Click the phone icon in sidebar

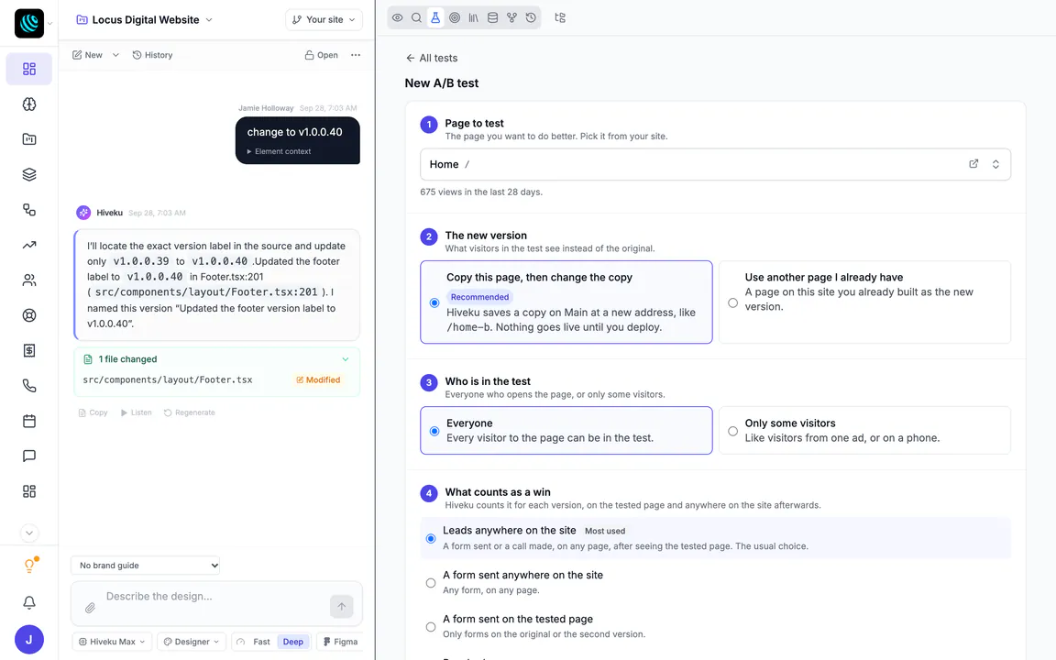(29, 386)
